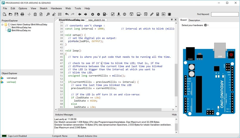
Task: Open the File menu
Action: [x=5, y=8]
